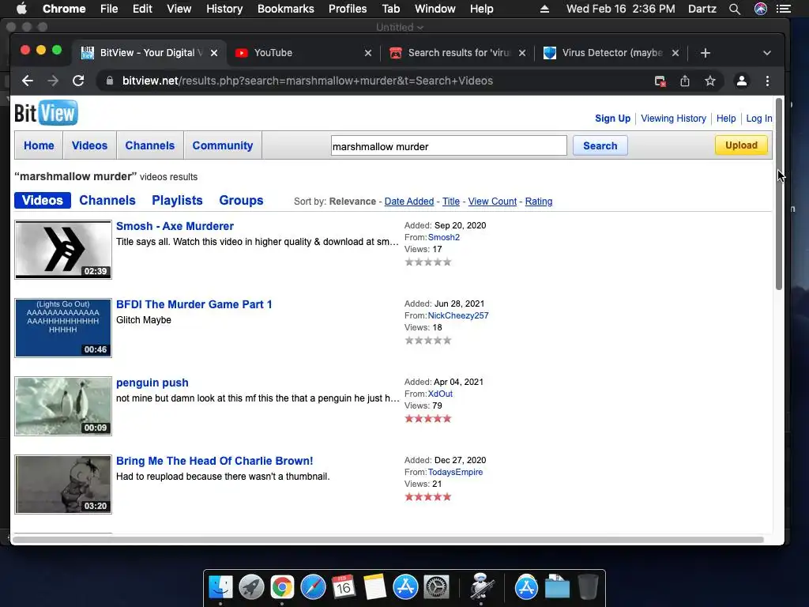The image size is (809, 607).
Task: Click the browser back arrow
Action: coord(28,81)
